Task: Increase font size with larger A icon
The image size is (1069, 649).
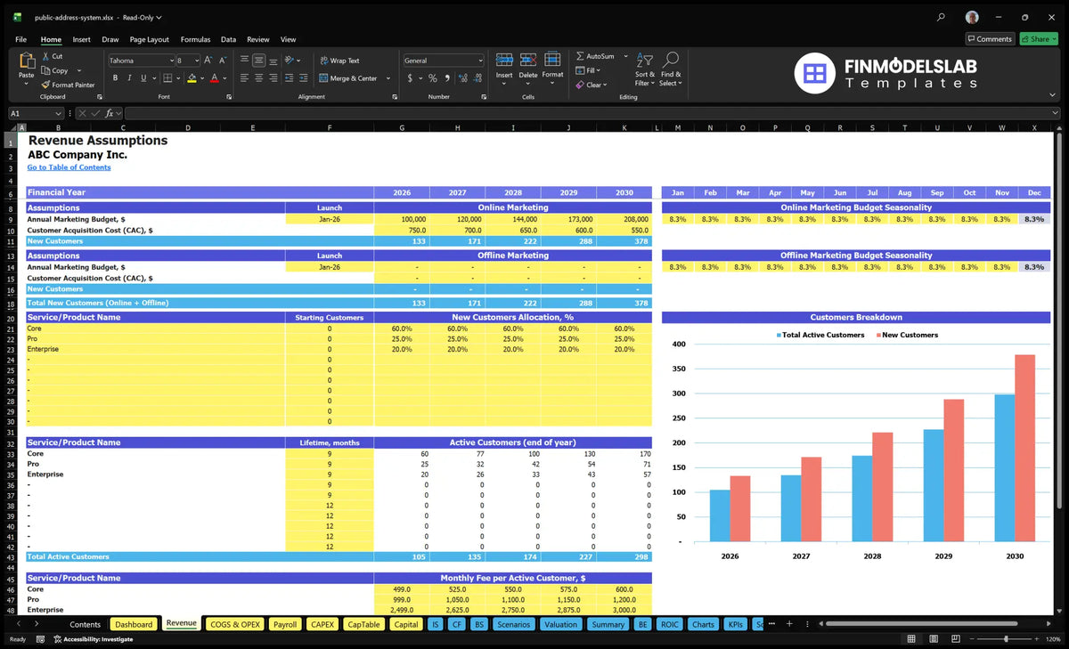Action: tap(208, 61)
